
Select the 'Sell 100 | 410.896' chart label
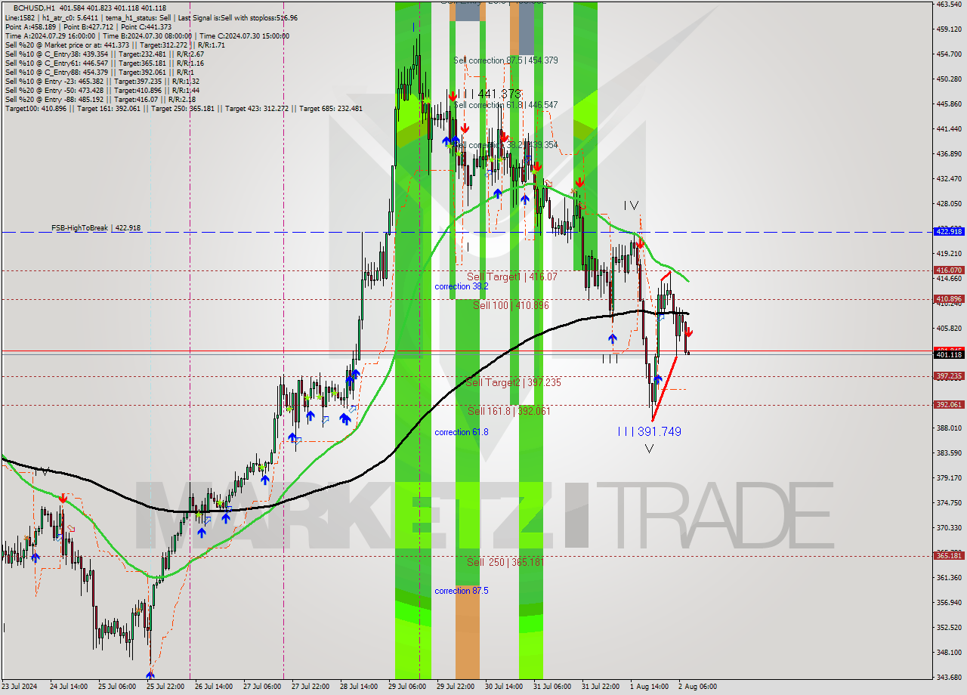[511, 305]
